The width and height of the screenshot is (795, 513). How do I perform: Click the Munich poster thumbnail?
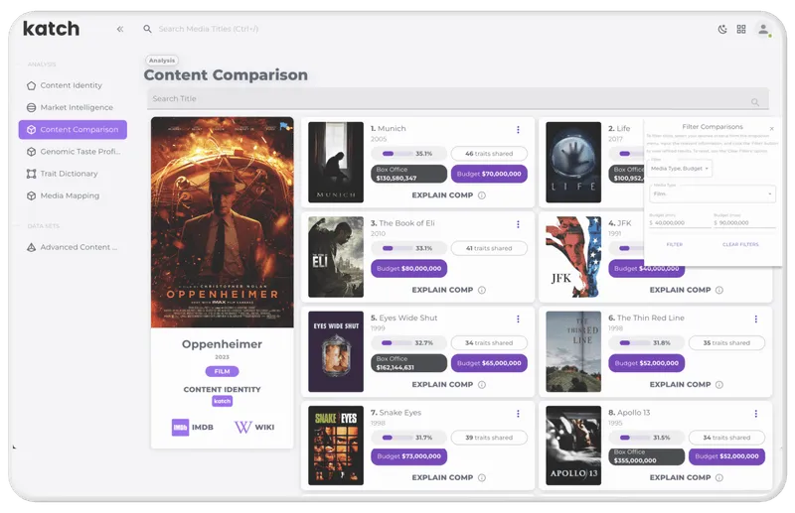(x=336, y=162)
